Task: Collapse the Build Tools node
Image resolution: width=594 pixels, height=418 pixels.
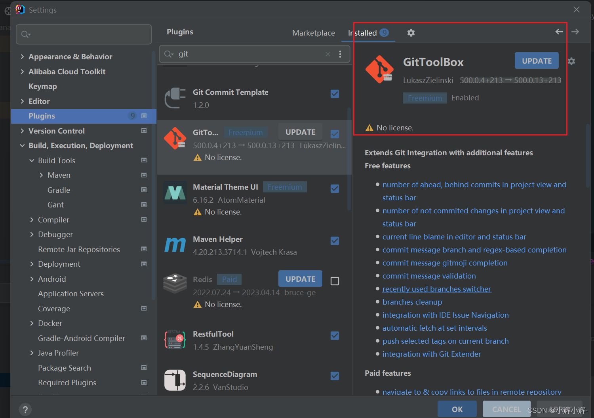Action: [x=32, y=160]
